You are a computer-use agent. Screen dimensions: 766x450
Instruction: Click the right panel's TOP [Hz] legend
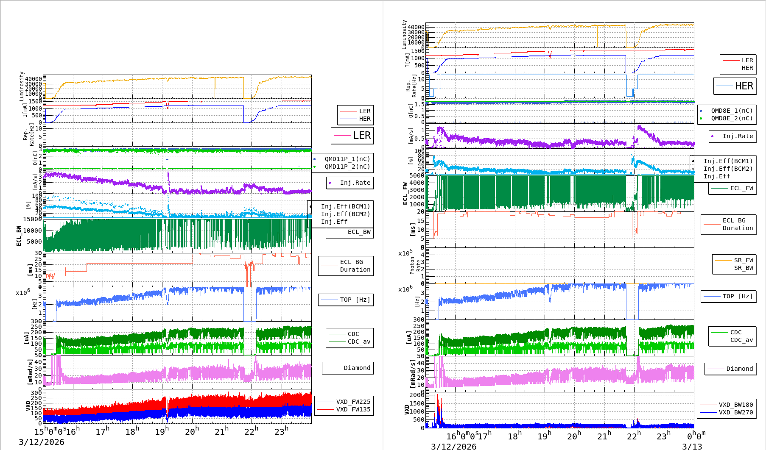point(728,296)
